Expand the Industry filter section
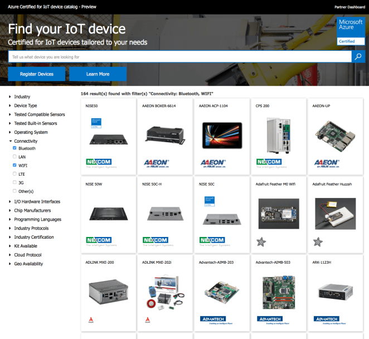This screenshot has width=369, height=339. pos(22,97)
